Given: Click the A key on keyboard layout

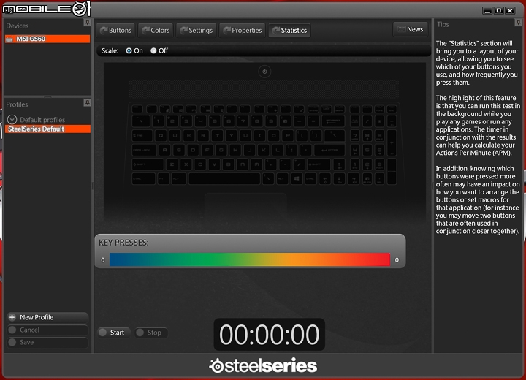Looking at the screenshot, I should 164,150.
